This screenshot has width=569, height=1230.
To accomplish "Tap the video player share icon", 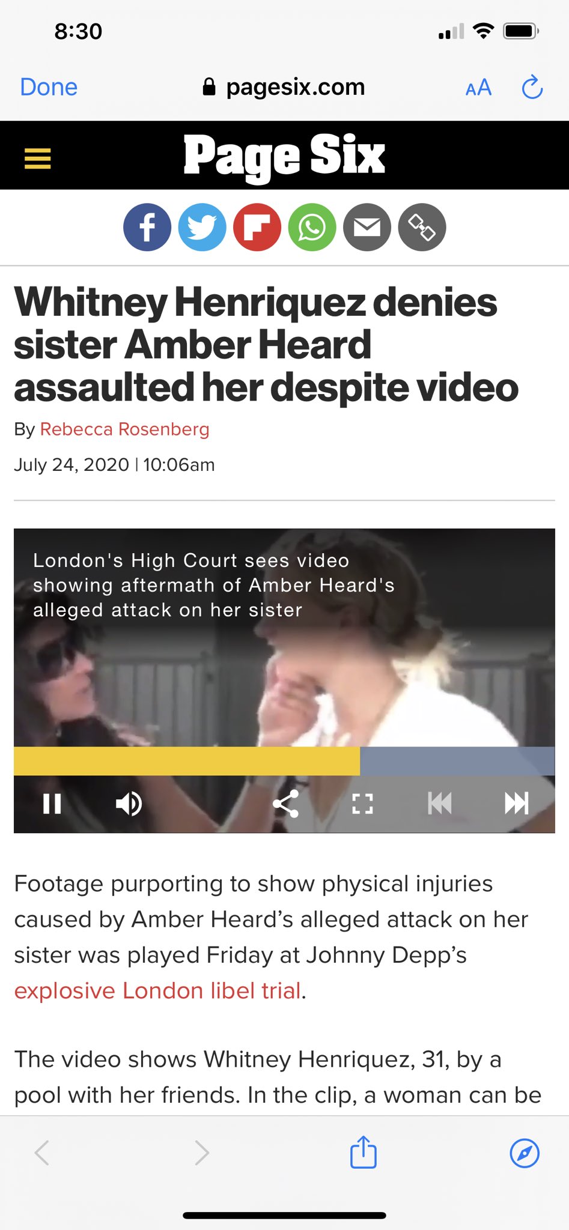I will [286, 804].
